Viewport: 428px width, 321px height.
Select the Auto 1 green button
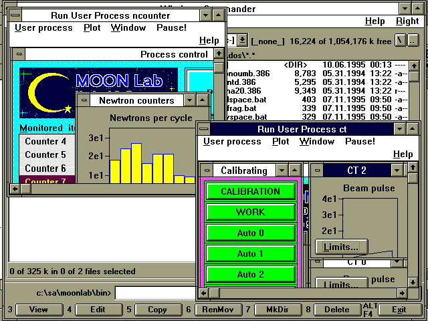point(250,253)
